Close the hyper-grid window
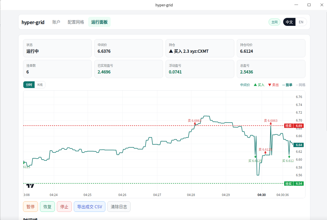The width and height of the screenshot is (327, 220). click(x=321, y=5)
